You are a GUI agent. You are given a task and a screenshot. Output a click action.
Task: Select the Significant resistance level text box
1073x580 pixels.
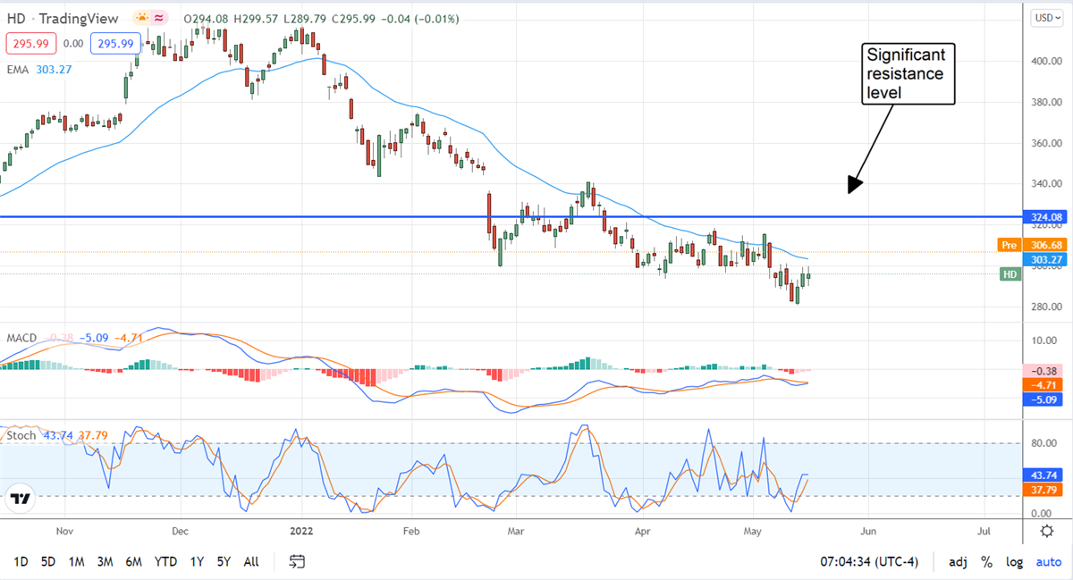(x=907, y=73)
